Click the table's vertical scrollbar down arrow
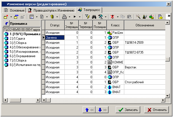 (167, 95)
